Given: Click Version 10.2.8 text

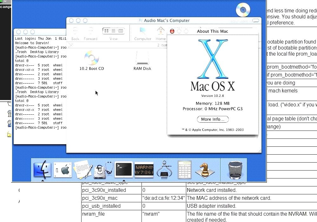Looking at the screenshot, I should pos(213,96).
